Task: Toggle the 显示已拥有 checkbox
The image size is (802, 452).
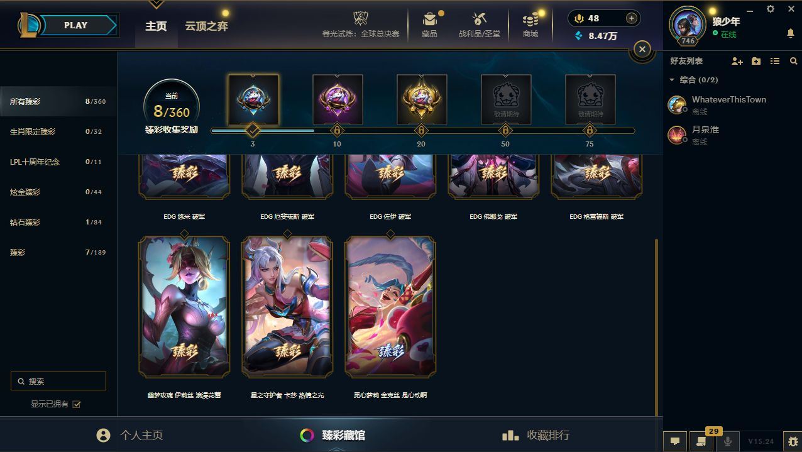Action: [x=77, y=404]
